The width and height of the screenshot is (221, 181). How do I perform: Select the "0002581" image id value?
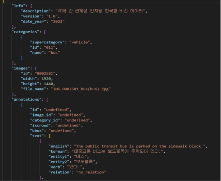point(45,73)
